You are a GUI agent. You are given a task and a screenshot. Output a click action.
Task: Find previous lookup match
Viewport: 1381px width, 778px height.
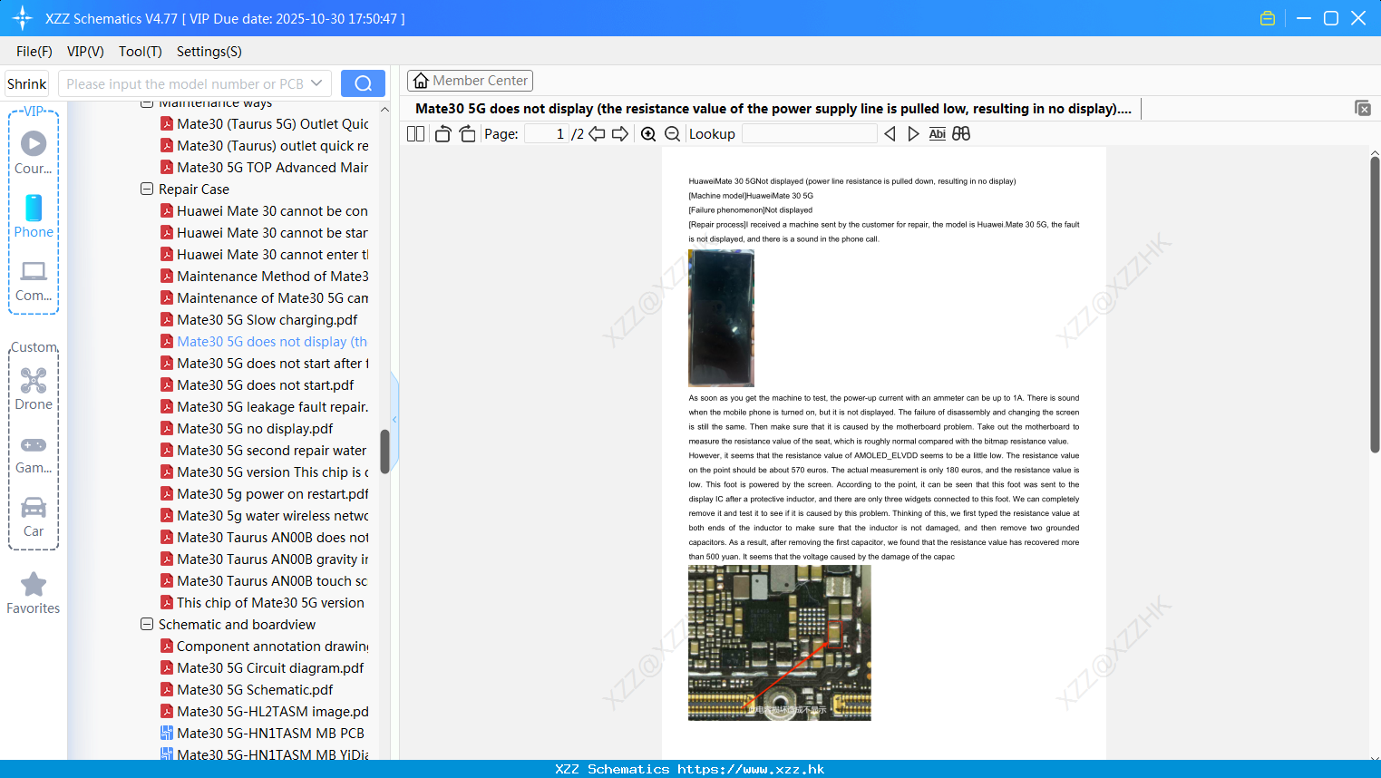(890, 133)
